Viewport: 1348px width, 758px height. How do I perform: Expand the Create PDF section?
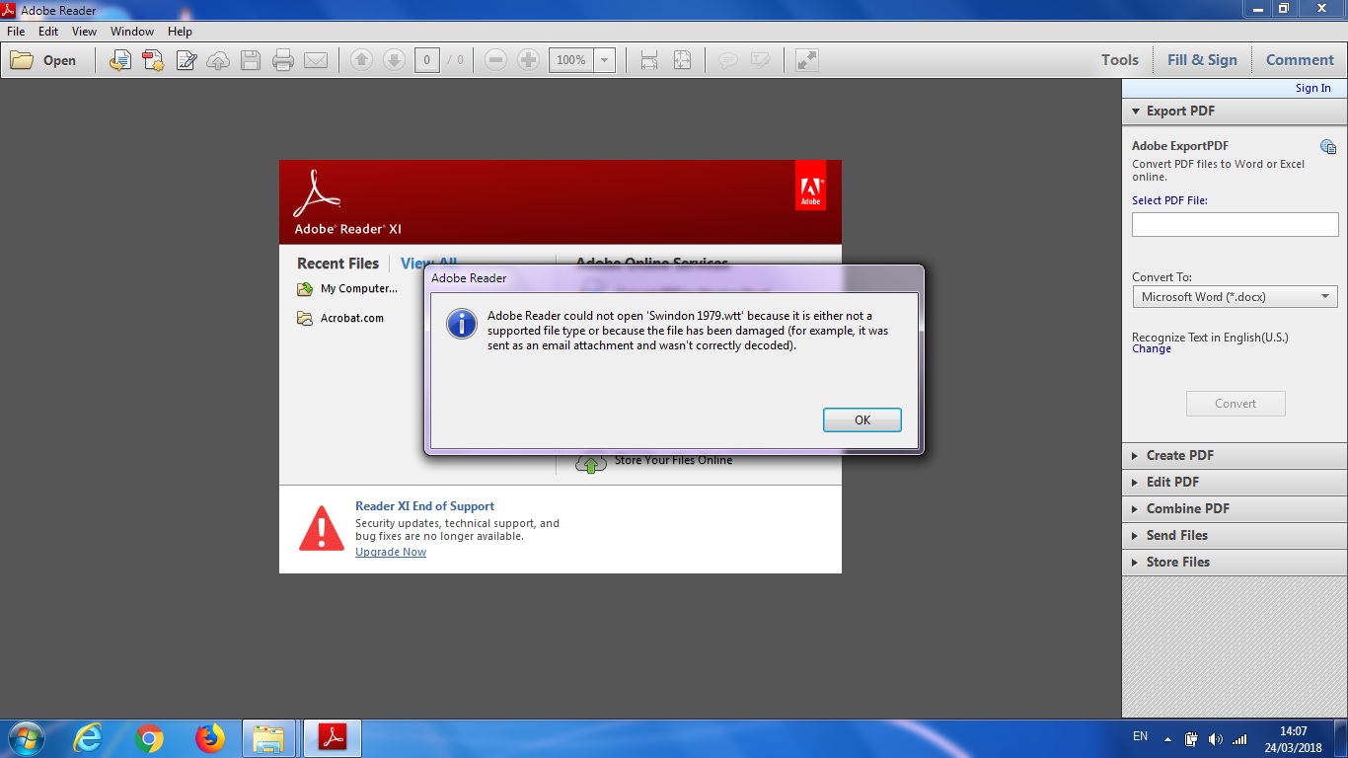[x=1235, y=456]
